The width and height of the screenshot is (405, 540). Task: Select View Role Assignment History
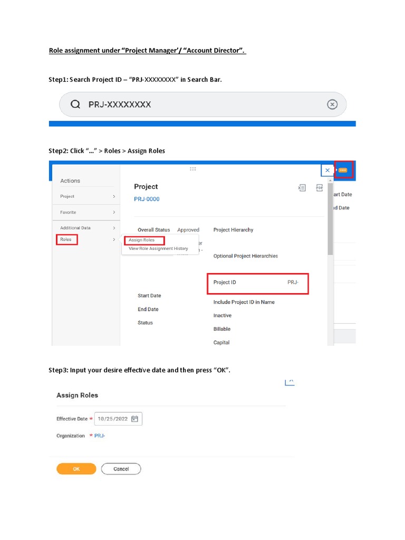point(158,248)
